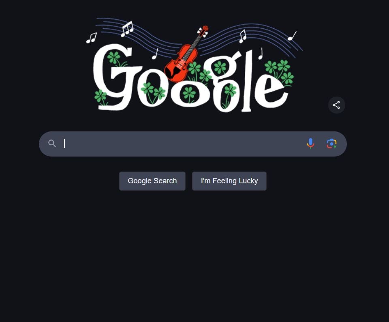389x322 pixels.
Task: Start voice search with the microphone icon
Action: click(x=310, y=144)
